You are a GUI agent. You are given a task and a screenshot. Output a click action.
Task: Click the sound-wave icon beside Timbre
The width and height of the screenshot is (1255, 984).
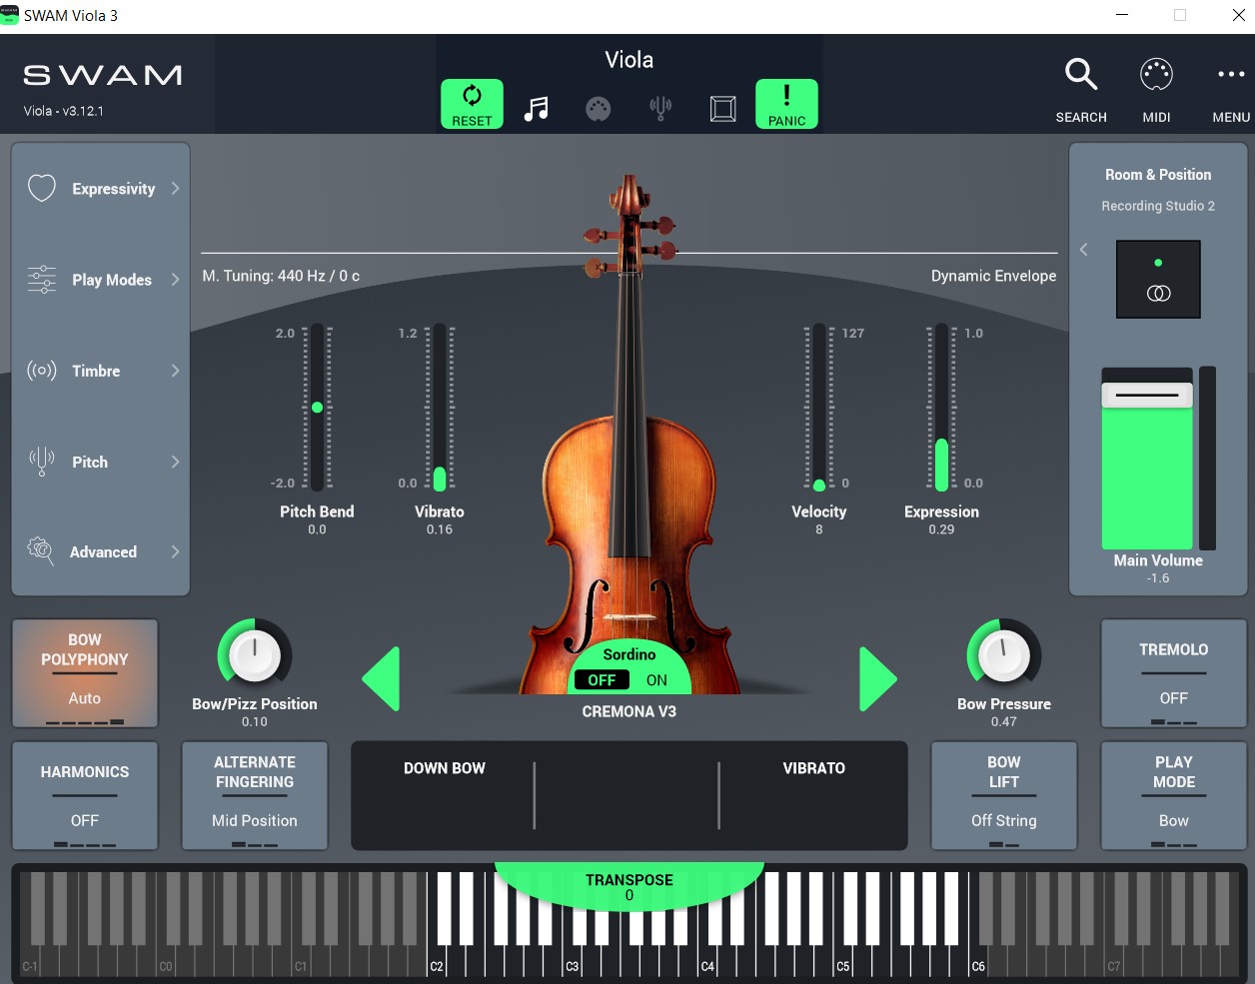click(42, 371)
